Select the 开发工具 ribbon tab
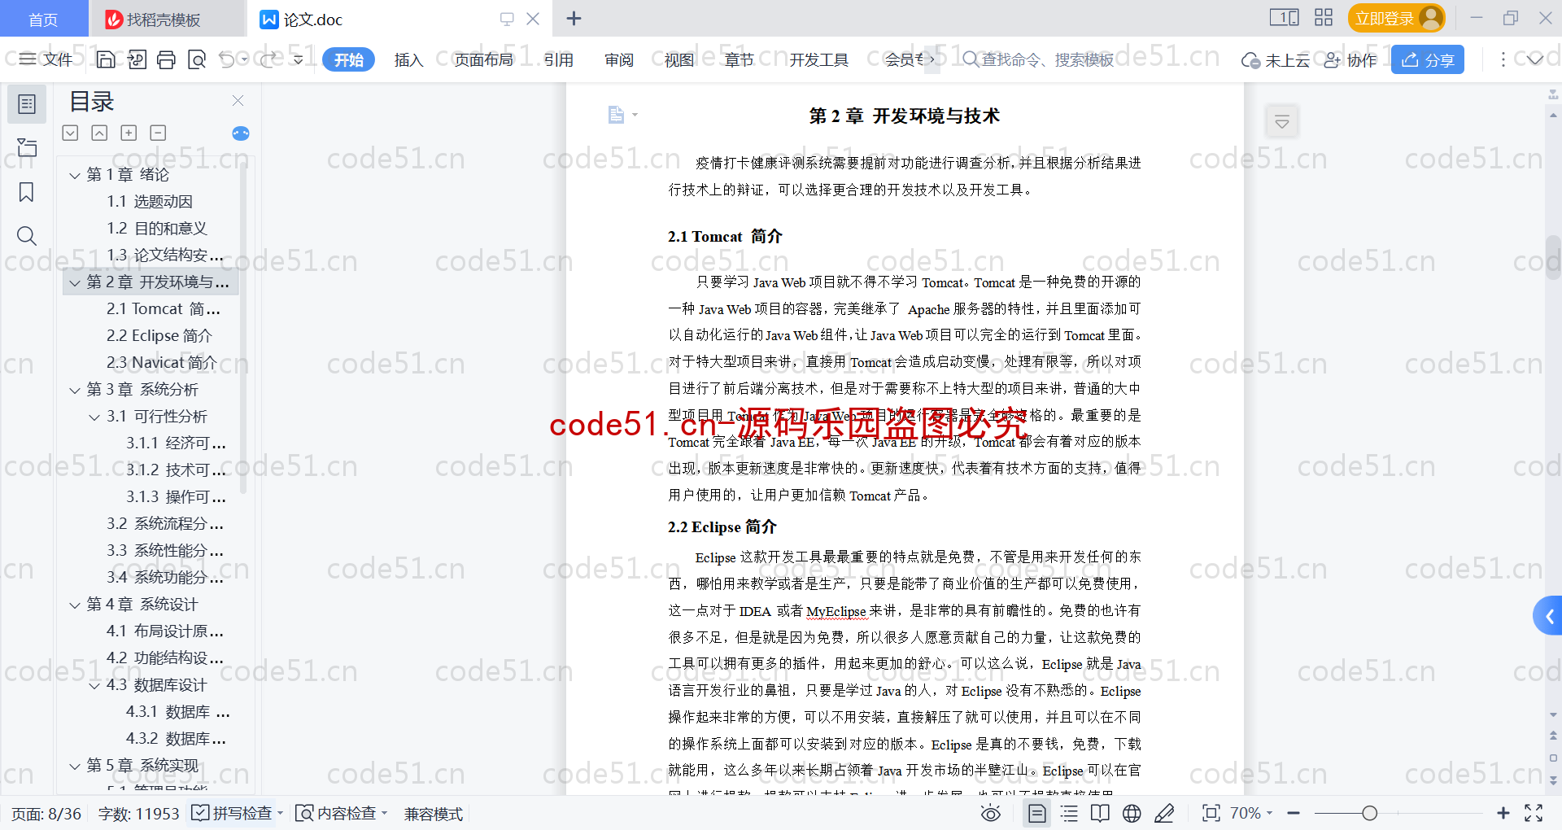Viewport: 1562px width, 830px height. coord(818,59)
